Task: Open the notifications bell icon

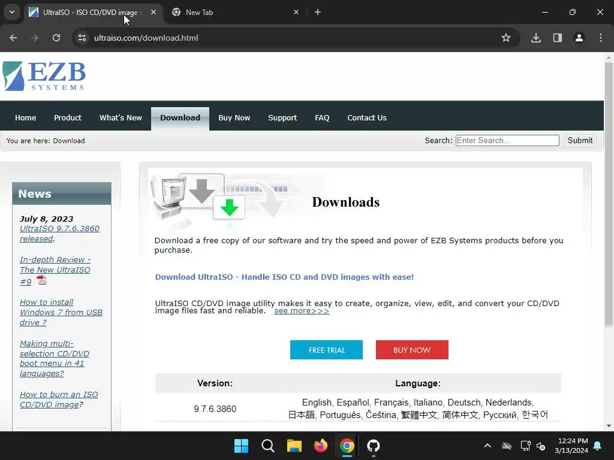Action: click(598, 446)
